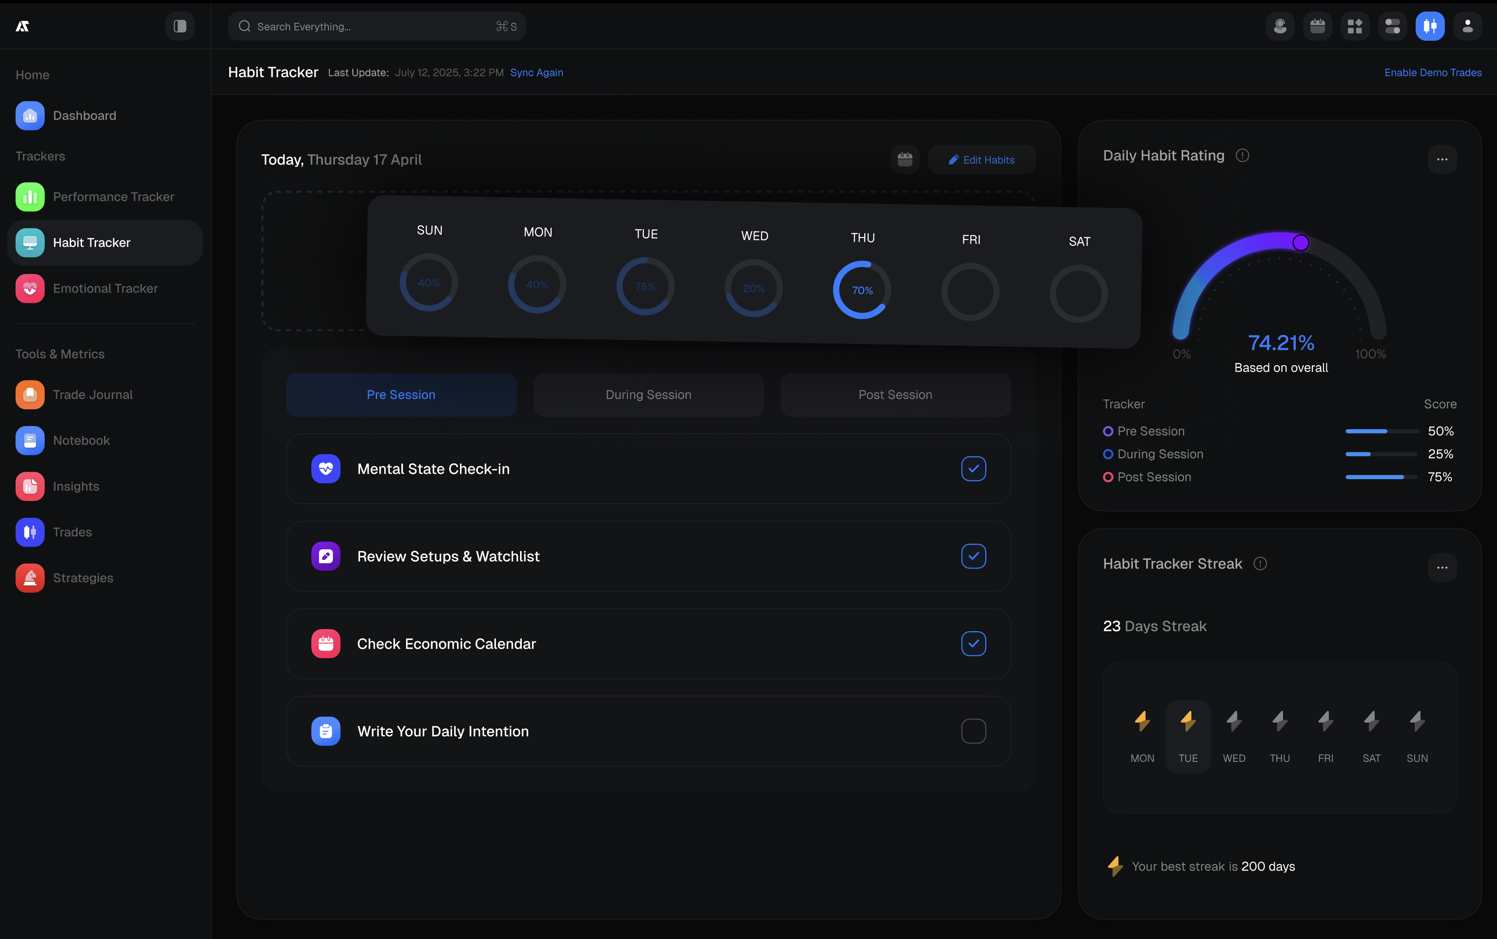Open the Emotional Tracker sidebar item

point(105,288)
